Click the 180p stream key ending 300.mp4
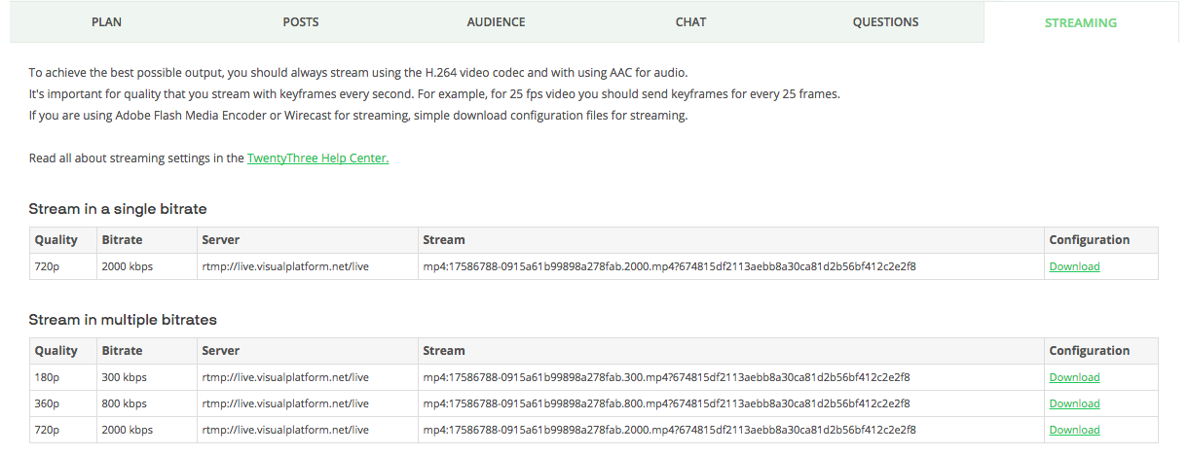Image resolution: width=1189 pixels, height=455 pixels. [x=666, y=377]
